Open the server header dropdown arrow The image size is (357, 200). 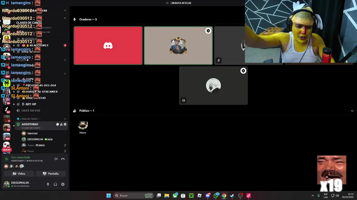click(x=65, y=11)
